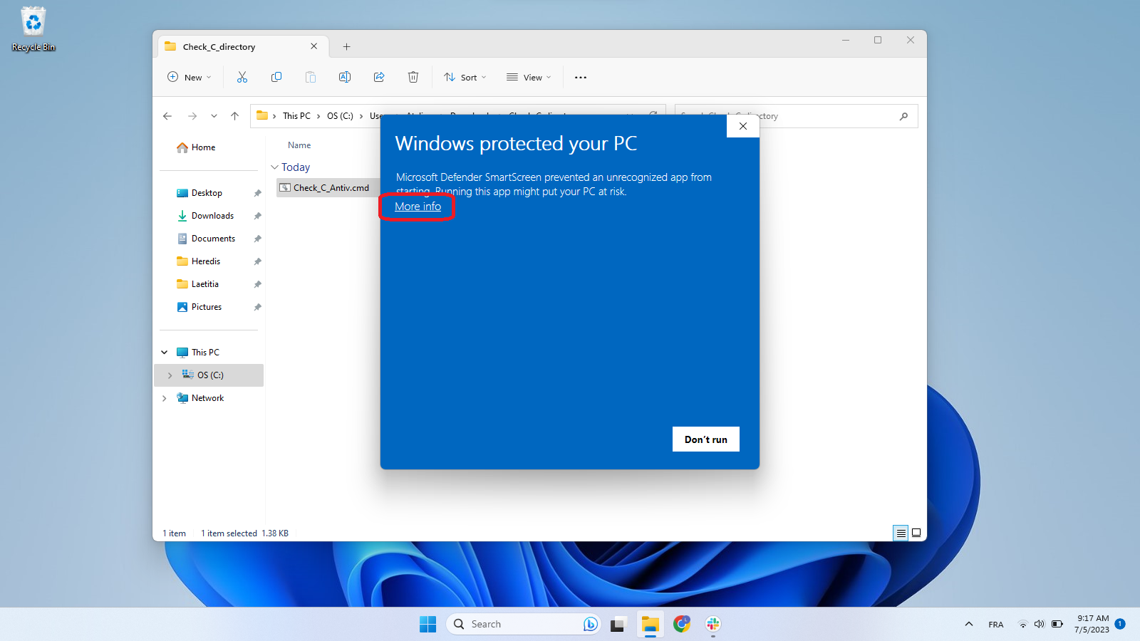Expand the View dropdown menu
1140x641 pixels.
coord(529,77)
